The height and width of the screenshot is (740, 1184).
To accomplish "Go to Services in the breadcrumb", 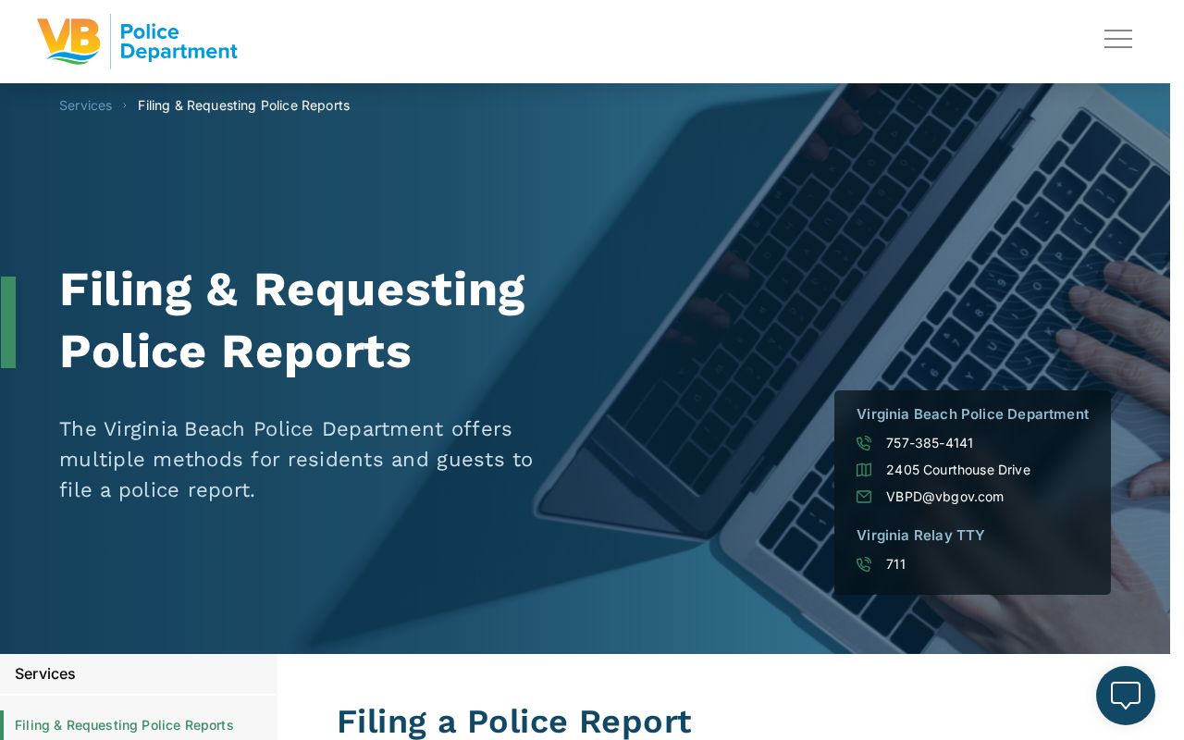I will (85, 105).
